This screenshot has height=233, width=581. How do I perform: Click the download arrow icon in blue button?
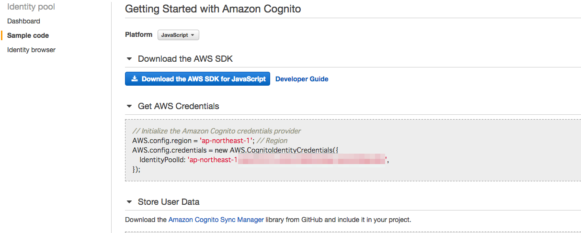click(x=135, y=79)
